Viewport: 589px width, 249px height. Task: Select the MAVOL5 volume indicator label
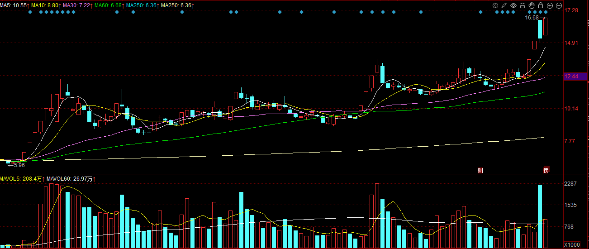pyautogui.click(x=21, y=179)
